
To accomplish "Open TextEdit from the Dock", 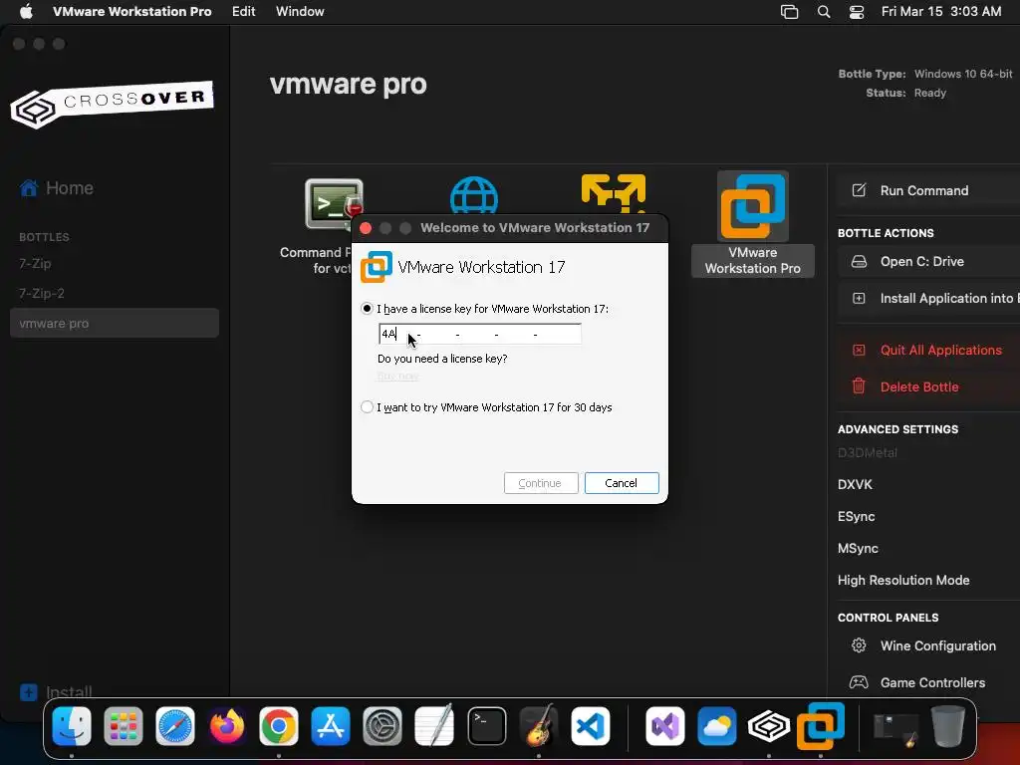I will pos(434,726).
